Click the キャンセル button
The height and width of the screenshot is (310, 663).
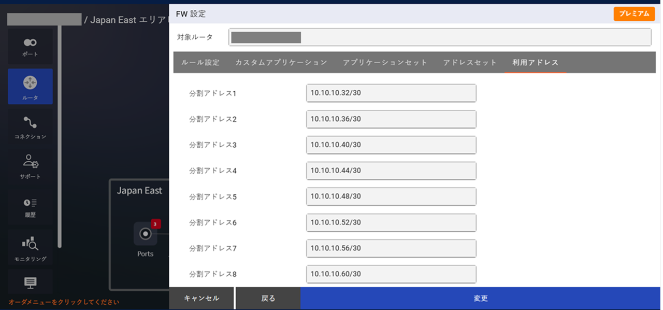tap(201, 299)
